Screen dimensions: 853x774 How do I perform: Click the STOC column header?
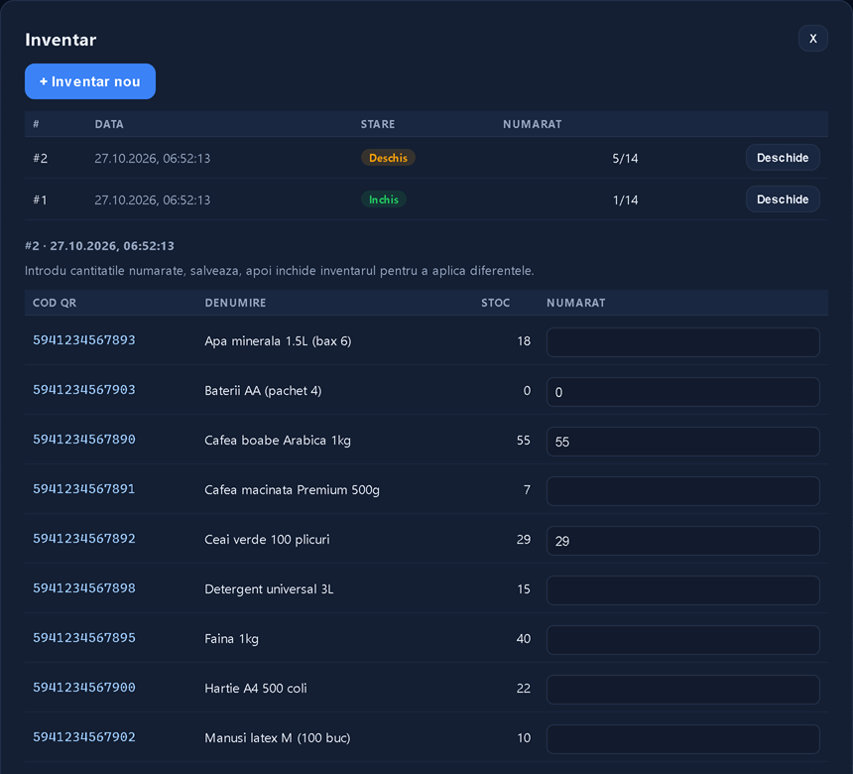tap(496, 304)
